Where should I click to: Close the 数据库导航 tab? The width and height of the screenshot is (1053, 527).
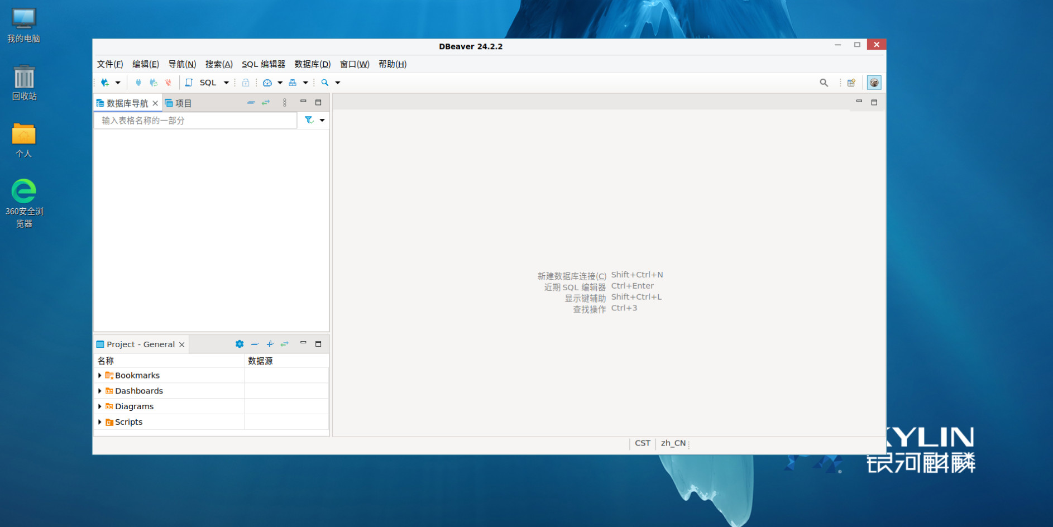point(155,103)
